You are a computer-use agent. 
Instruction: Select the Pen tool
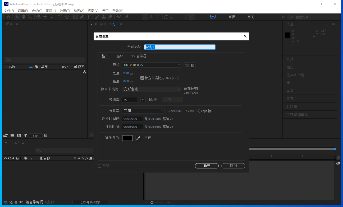[82, 17]
